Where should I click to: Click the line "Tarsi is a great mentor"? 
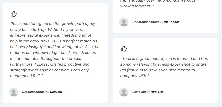click(164, 59)
